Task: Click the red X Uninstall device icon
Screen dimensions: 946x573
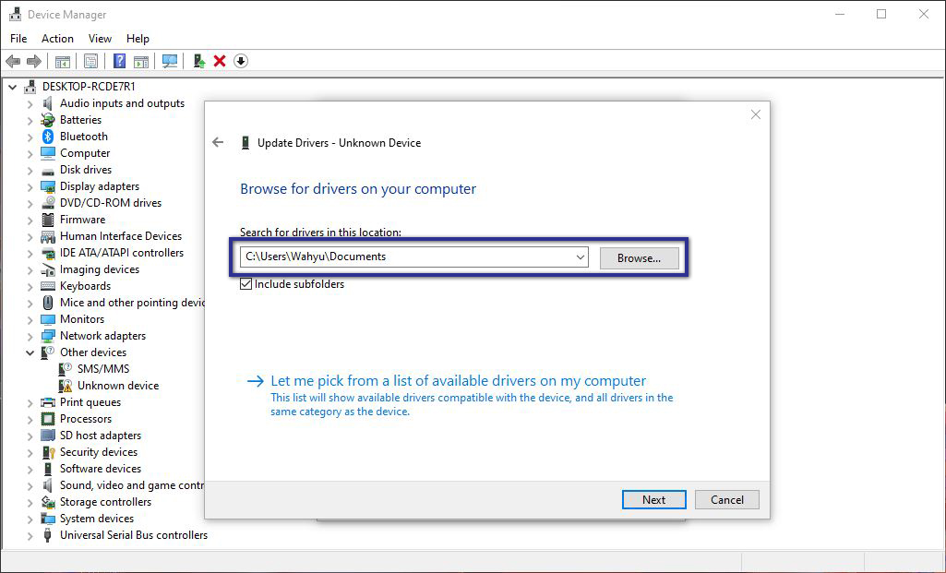Action: [220, 61]
